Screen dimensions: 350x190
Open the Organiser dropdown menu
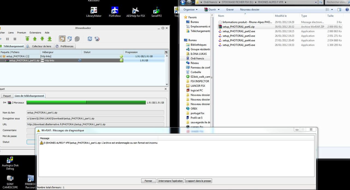pos(191,10)
